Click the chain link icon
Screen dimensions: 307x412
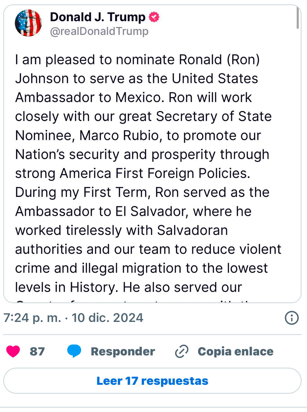[x=182, y=351]
